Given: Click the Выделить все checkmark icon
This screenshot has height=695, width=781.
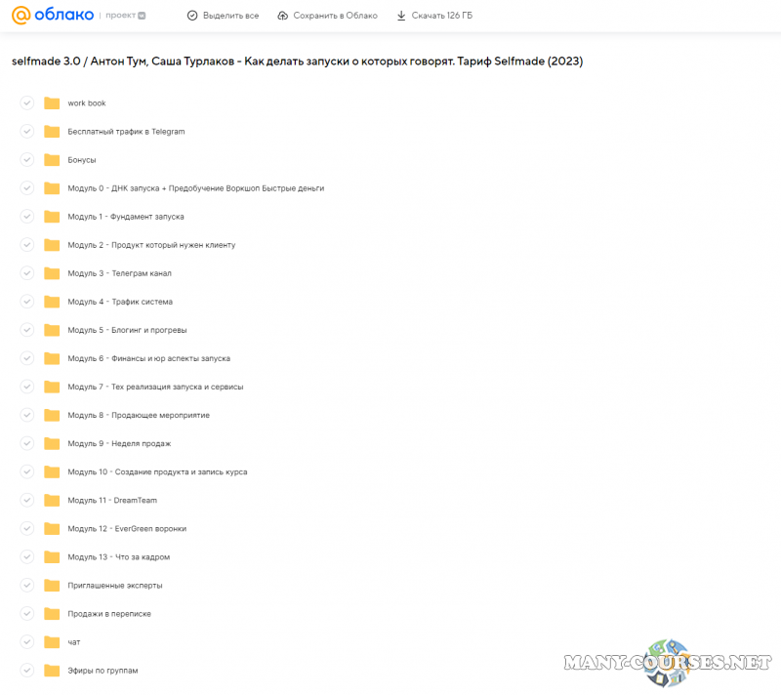Looking at the screenshot, I should [x=192, y=17].
